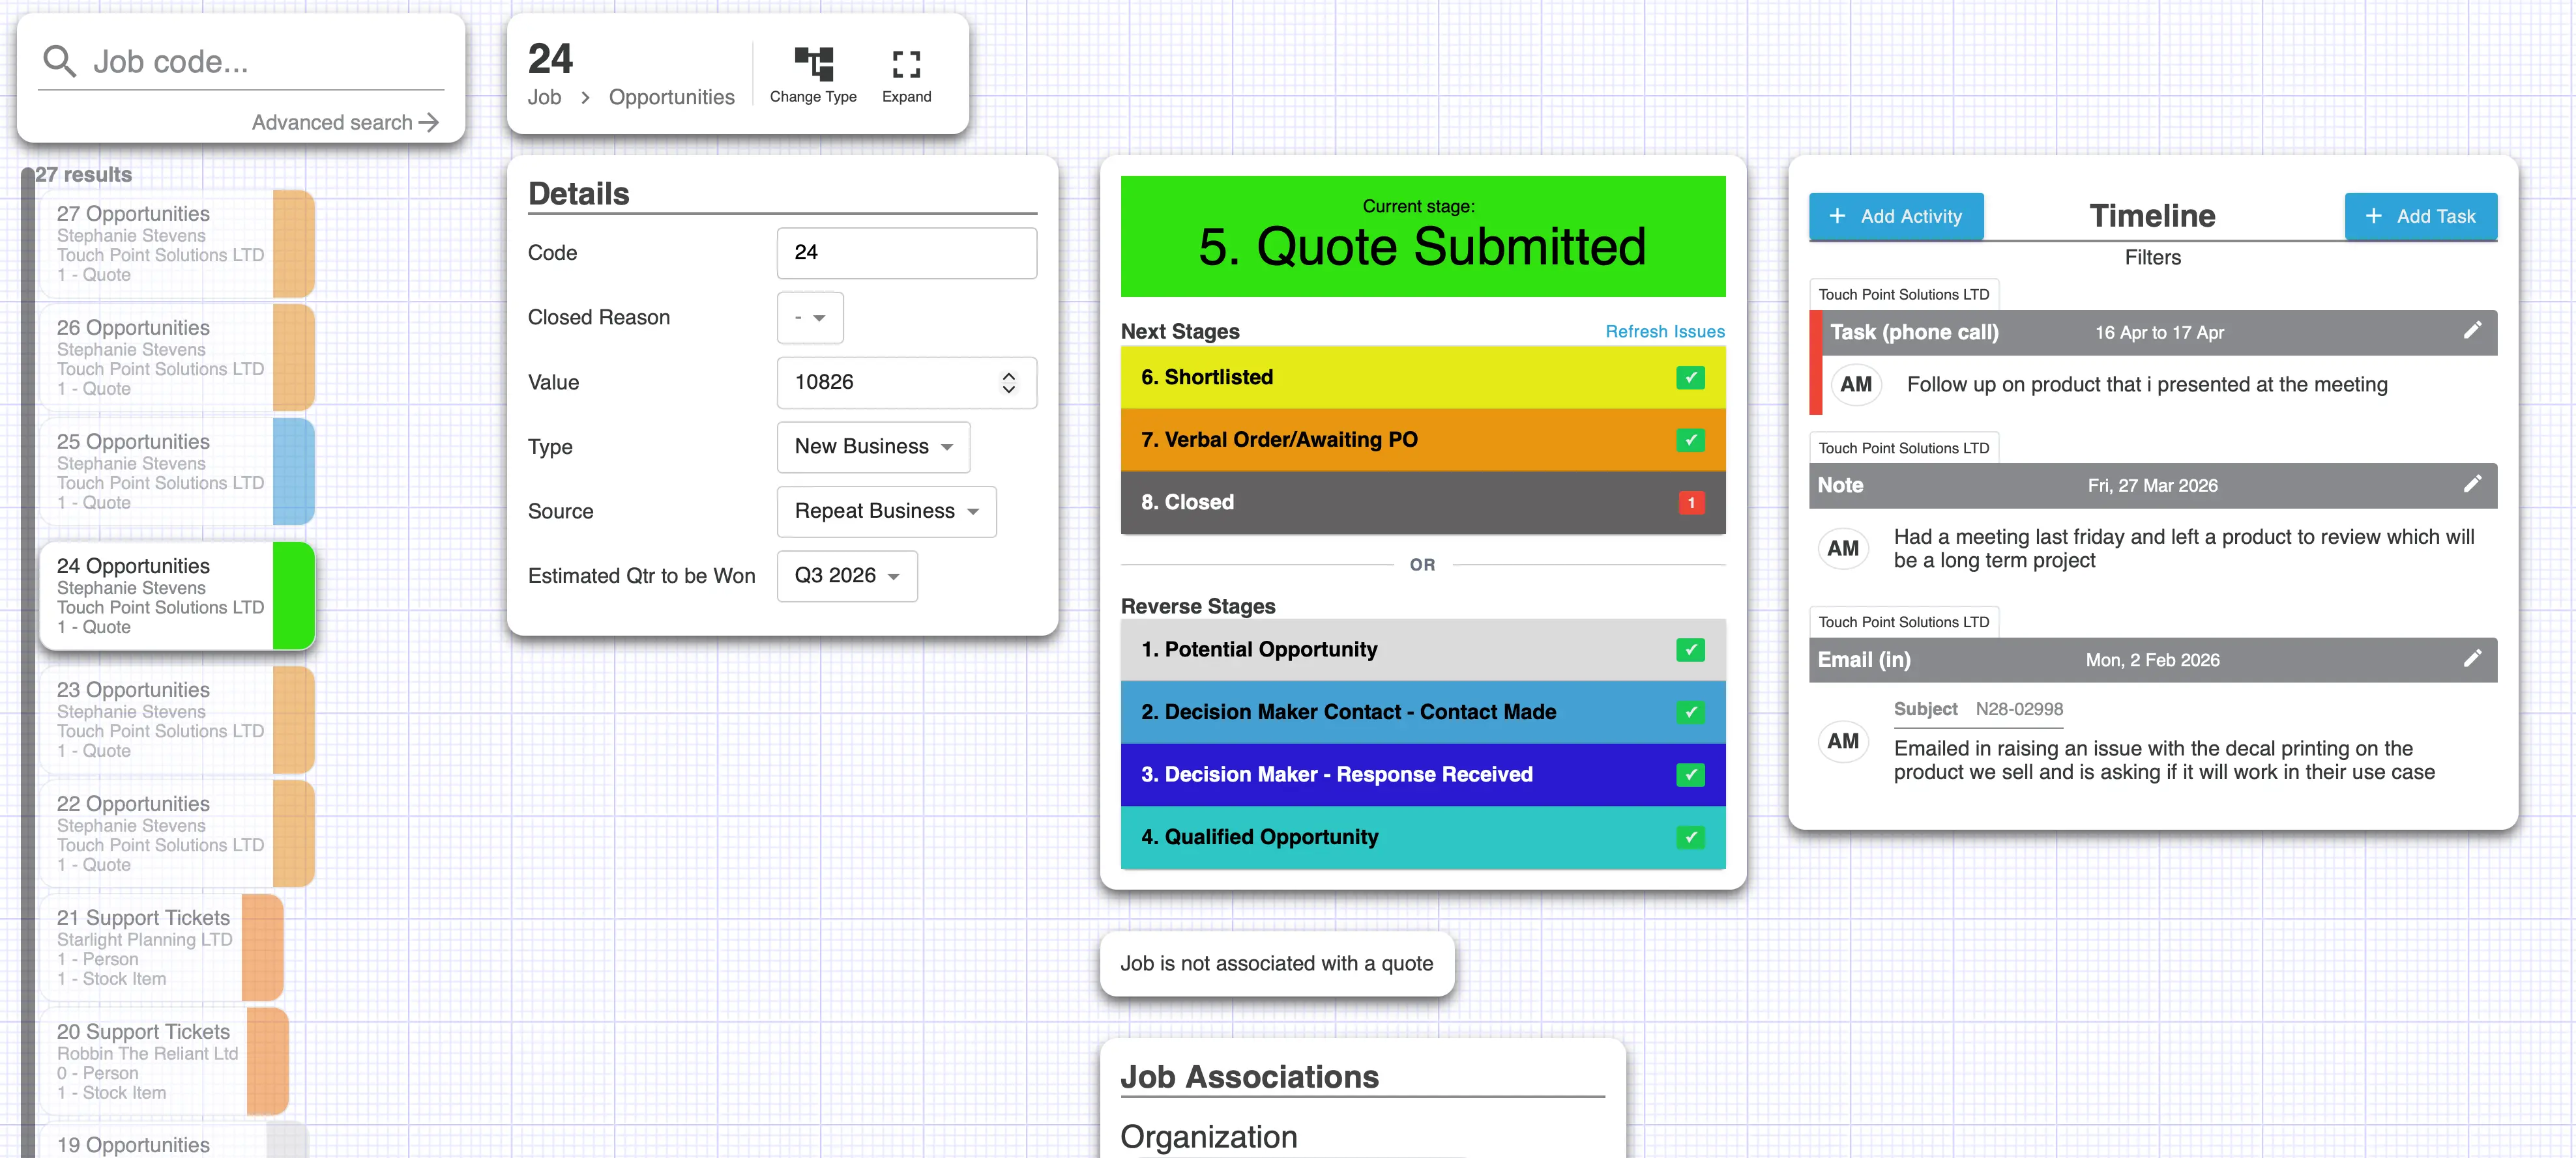Toggle check on 3. Decision Maker Response Received
The image size is (2576, 1158).
(x=1690, y=774)
